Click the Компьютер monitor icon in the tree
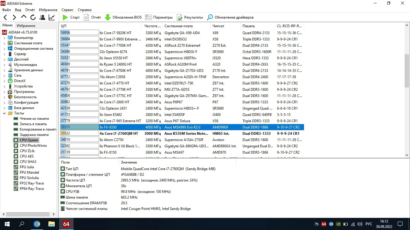The width and height of the screenshot is (410, 230). coord(11,38)
